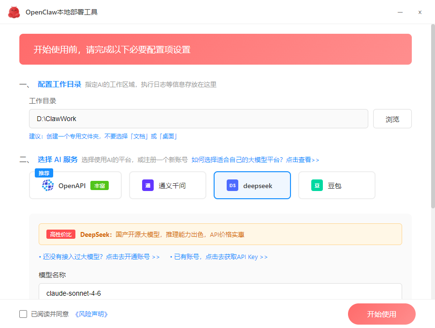Click the OpenClaw本地部署工具 window title
The width and height of the screenshot is (435, 328).
click(x=61, y=12)
